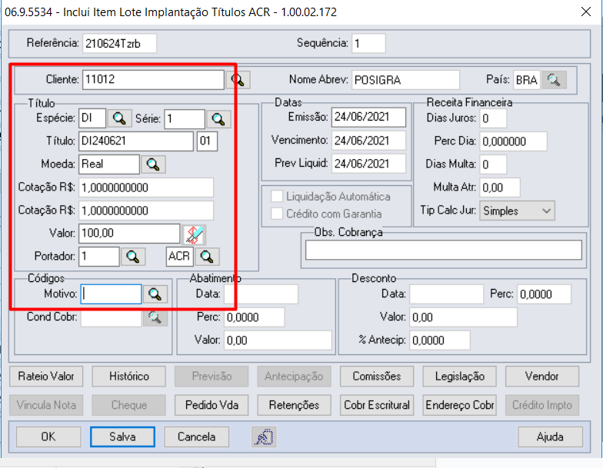Focus the Multa Atr field
The height and width of the screenshot is (468, 603).
tap(500, 188)
